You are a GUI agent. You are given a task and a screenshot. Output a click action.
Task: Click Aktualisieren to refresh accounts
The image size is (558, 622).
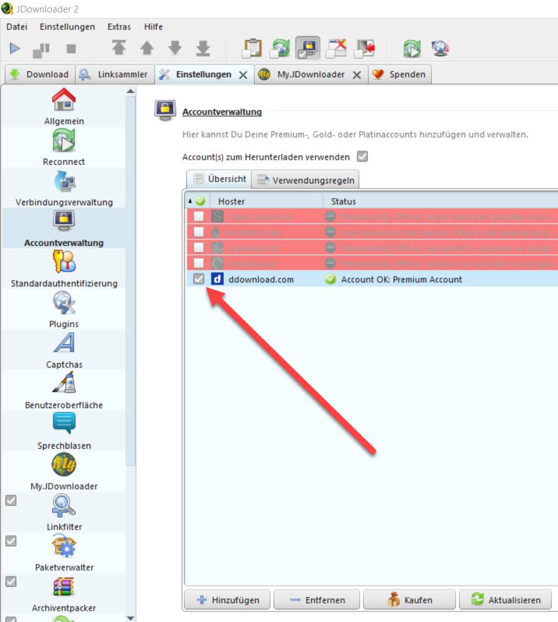(x=506, y=600)
